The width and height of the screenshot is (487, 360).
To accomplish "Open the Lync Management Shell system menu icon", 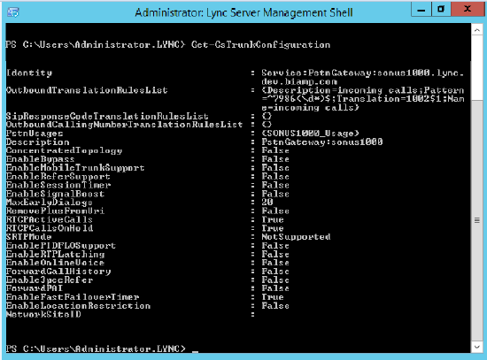I will 13,12.
